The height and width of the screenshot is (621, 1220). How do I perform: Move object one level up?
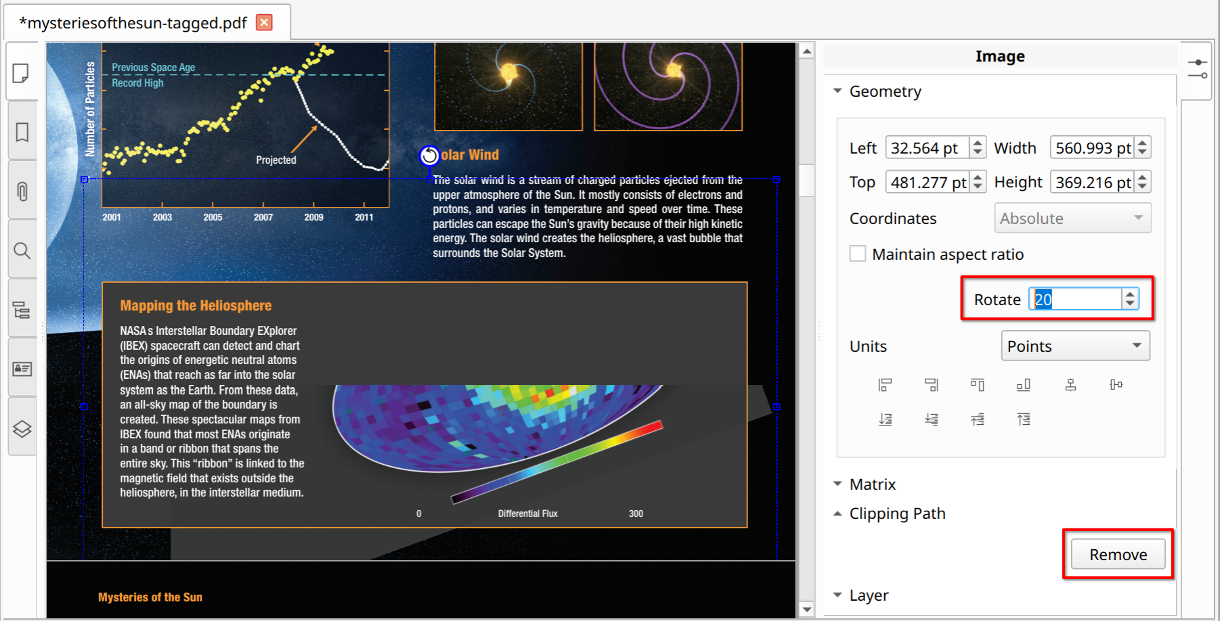978,419
